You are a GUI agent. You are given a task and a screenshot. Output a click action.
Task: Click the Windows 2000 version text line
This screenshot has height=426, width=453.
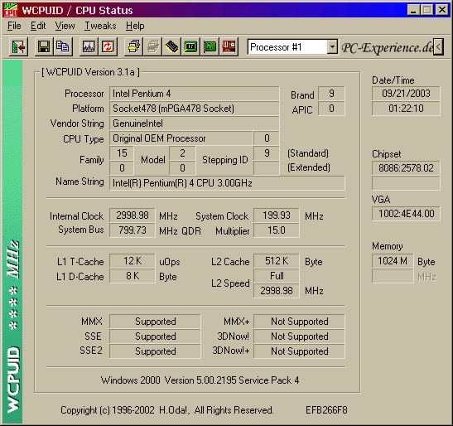[200, 380]
